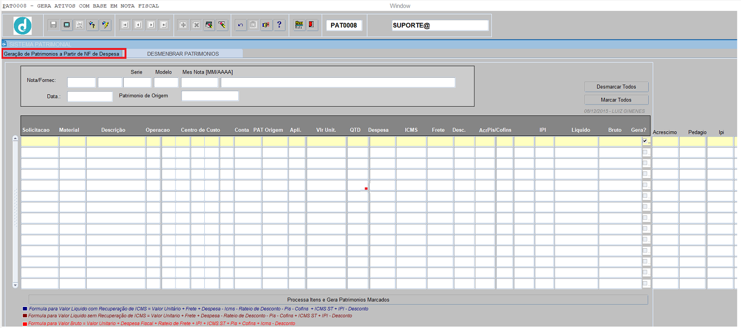
Task: Click the Desmarcar Todos button
Action: click(x=616, y=87)
